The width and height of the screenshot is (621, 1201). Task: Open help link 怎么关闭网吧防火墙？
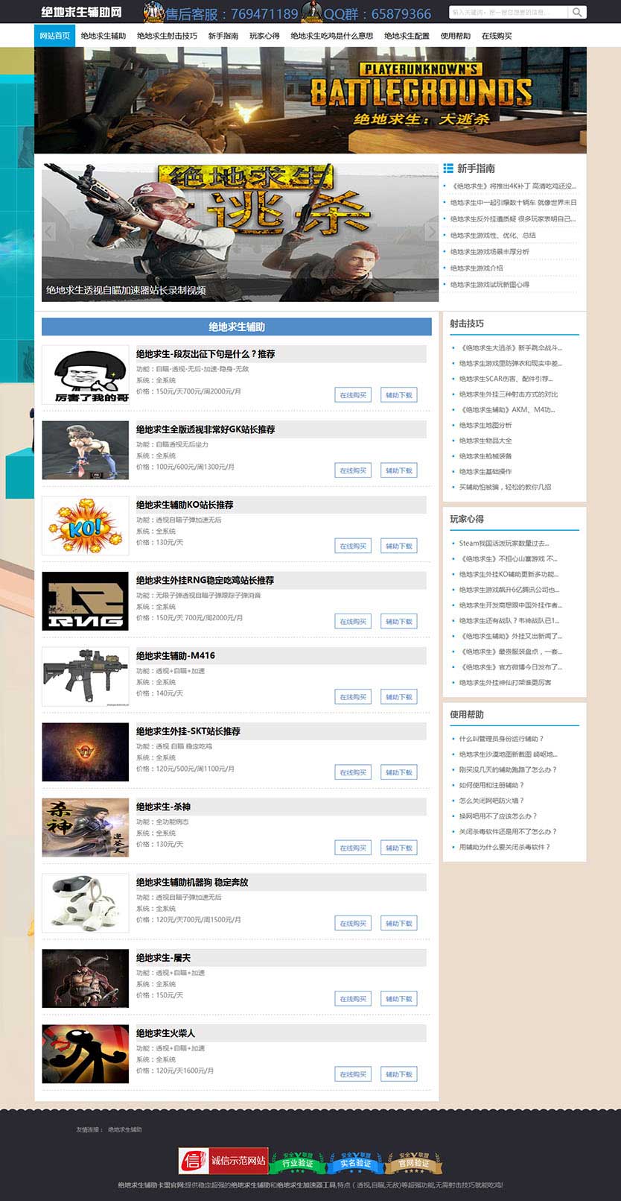491,801
